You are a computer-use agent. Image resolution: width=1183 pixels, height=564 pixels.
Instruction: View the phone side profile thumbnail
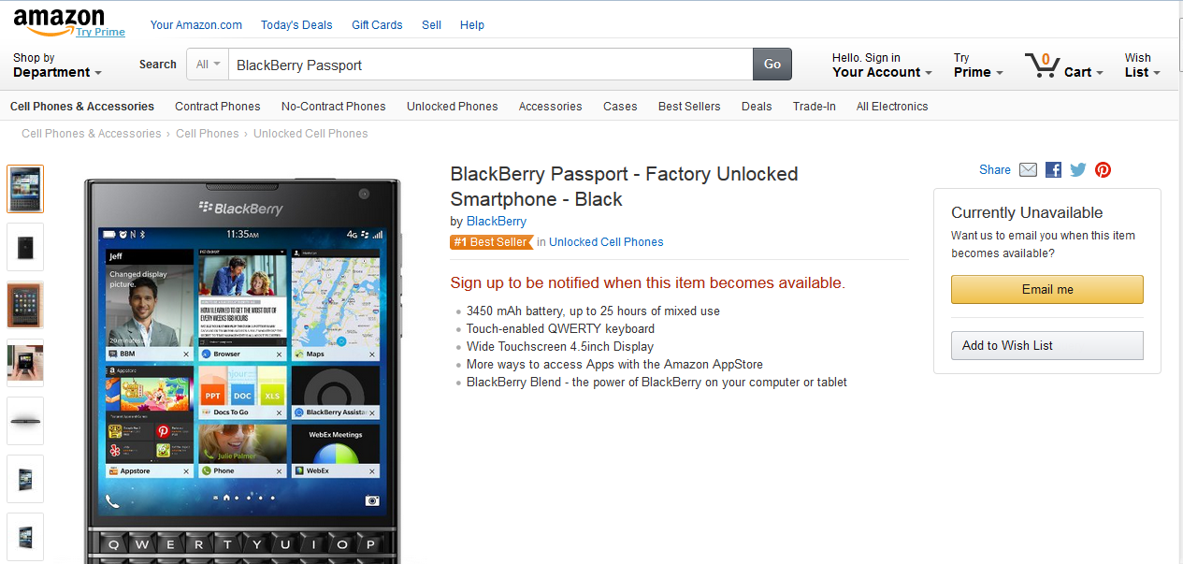pyautogui.click(x=25, y=421)
